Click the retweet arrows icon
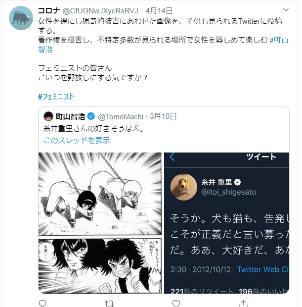This screenshot has height=307, width=302. 109,304
